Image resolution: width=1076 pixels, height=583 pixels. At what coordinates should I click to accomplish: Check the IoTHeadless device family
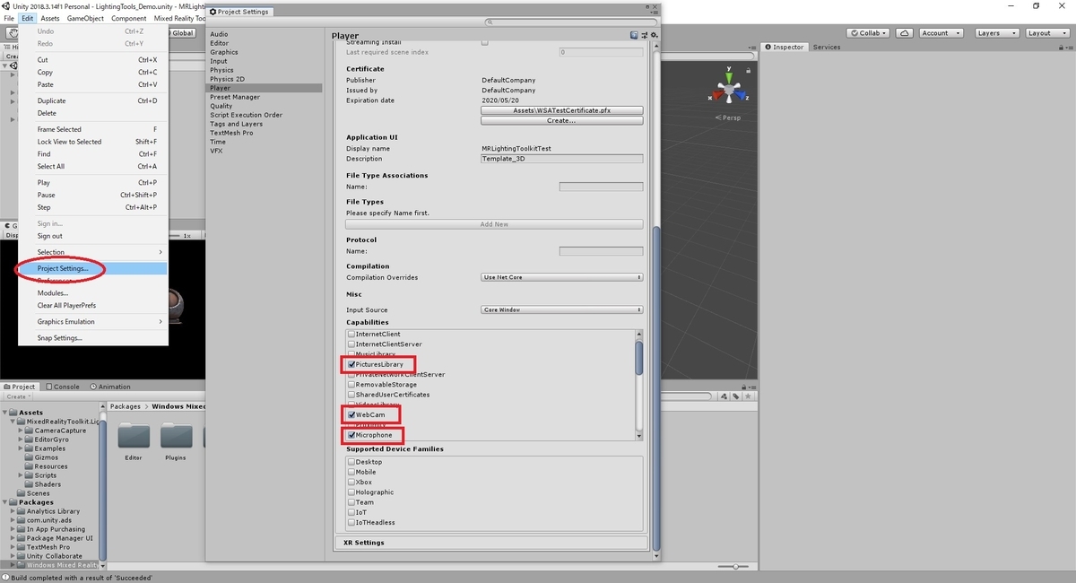[x=351, y=522]
